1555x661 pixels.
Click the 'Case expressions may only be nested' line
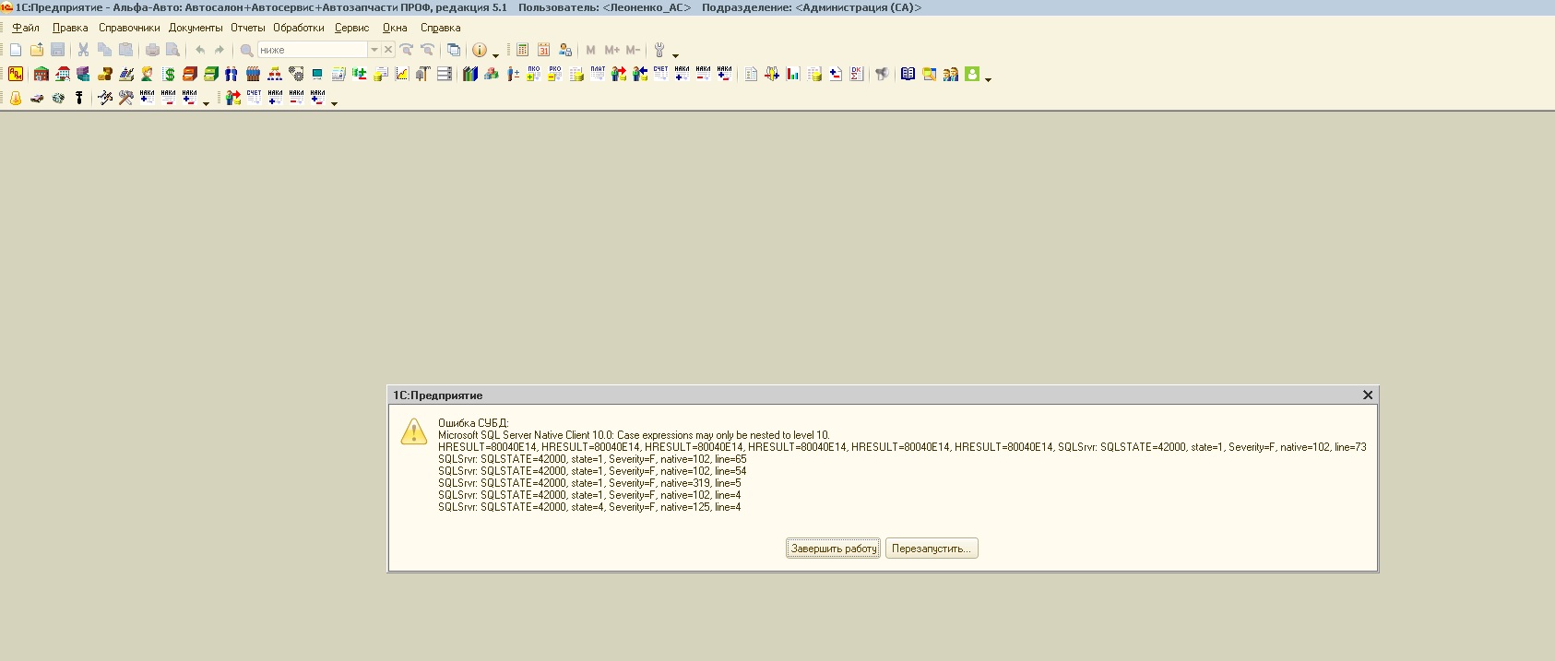(x=634, y=435)
